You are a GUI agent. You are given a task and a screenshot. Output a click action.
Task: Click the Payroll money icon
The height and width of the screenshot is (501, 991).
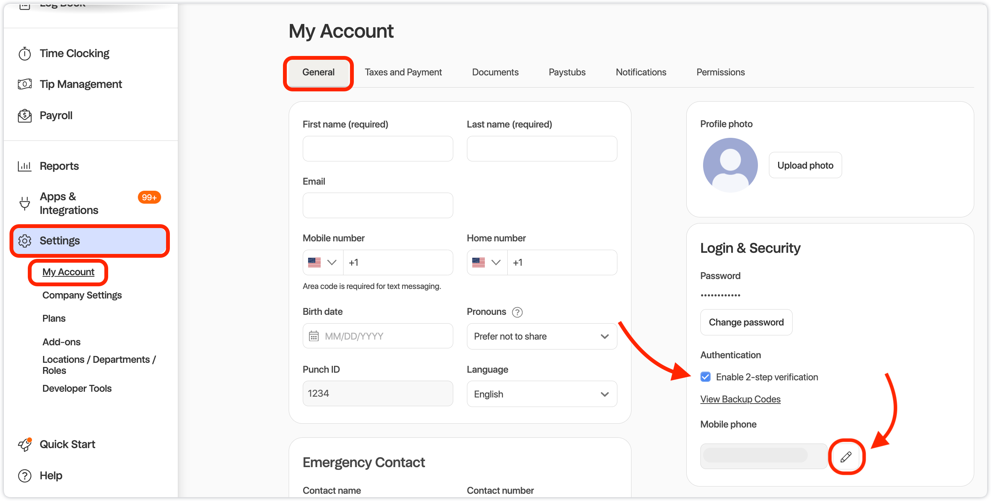25,115
